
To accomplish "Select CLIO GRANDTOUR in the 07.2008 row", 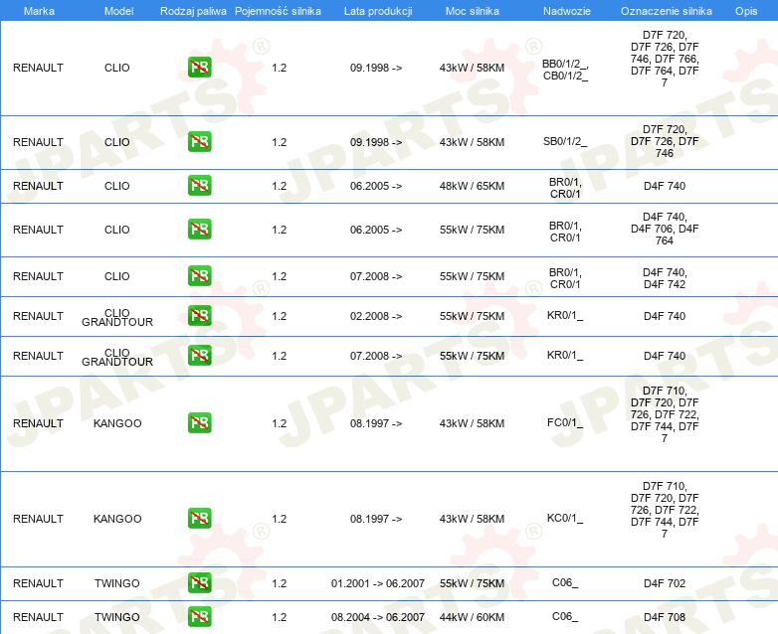I will coord(117,357).
